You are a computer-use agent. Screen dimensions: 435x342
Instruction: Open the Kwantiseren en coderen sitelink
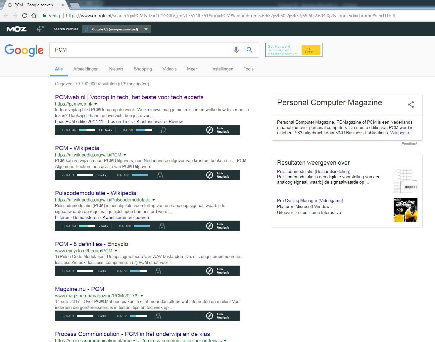coord(126,217)
